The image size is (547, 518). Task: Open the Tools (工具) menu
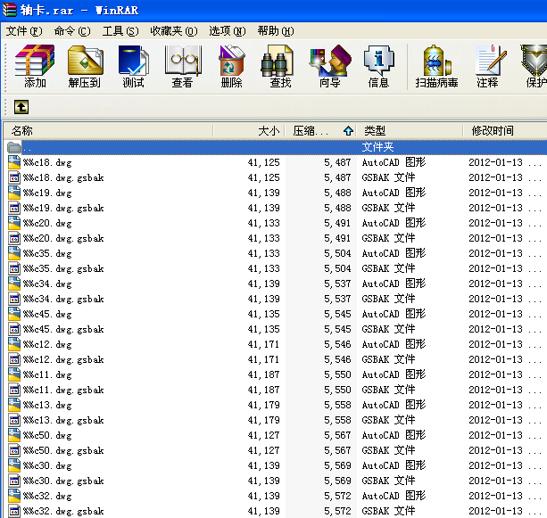(x=120, y=31)
